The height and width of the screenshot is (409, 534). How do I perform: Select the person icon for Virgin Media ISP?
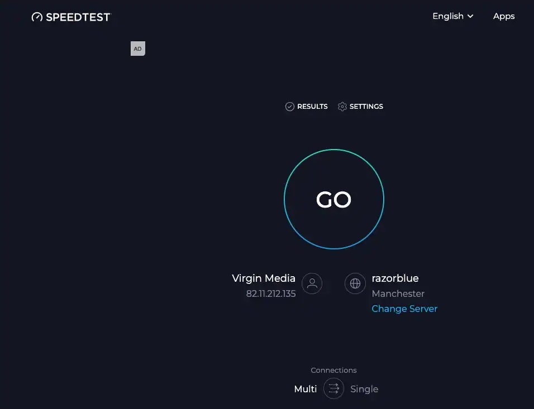click(x=312, y=283)
